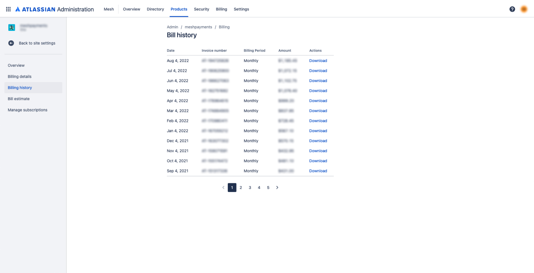
Task: Open the user profile avatar
Action: tap(523, 9)
